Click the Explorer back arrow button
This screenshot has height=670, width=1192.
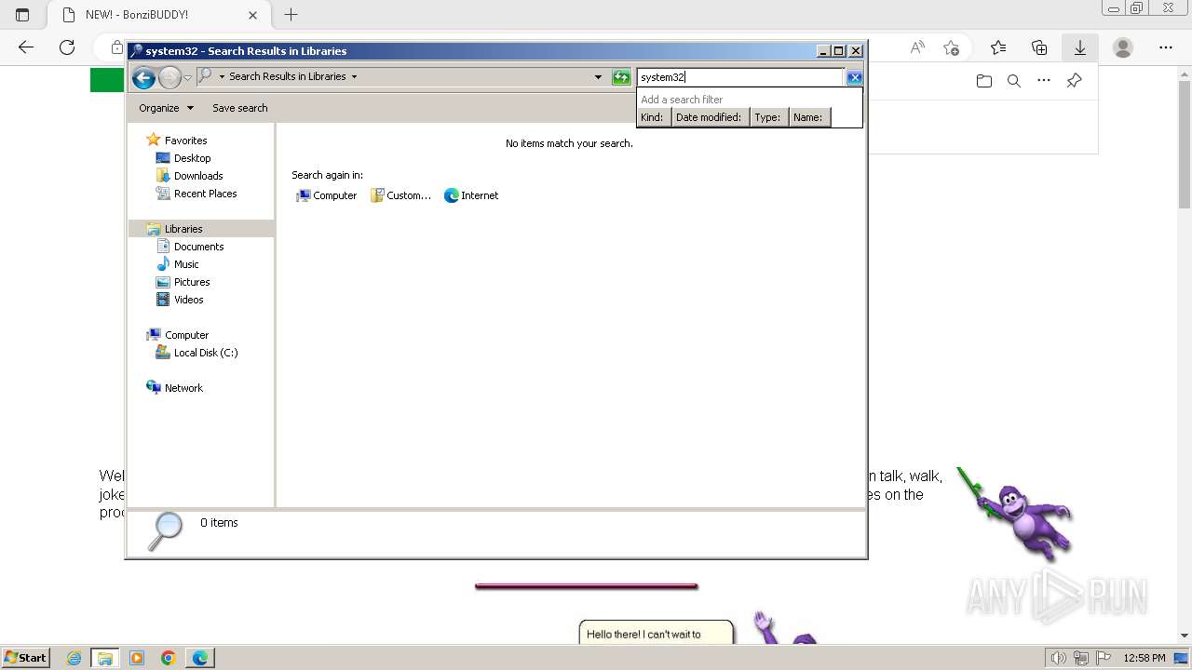pos(143,78)
